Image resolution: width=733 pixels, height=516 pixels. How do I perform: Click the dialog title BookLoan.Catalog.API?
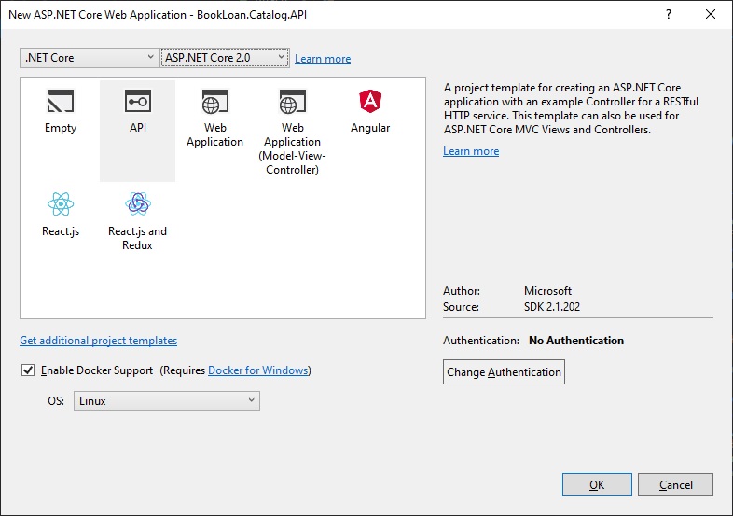click(x=252, y=15)
